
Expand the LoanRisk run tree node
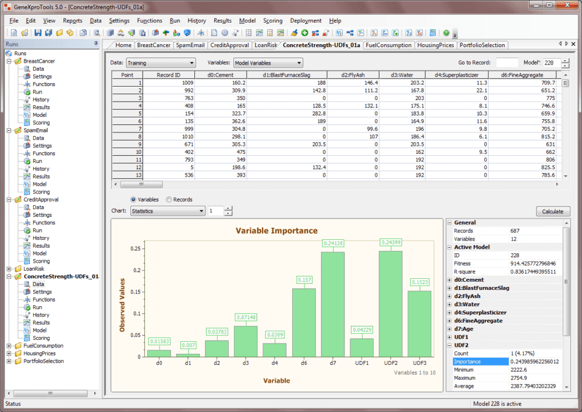click(9, 269)
